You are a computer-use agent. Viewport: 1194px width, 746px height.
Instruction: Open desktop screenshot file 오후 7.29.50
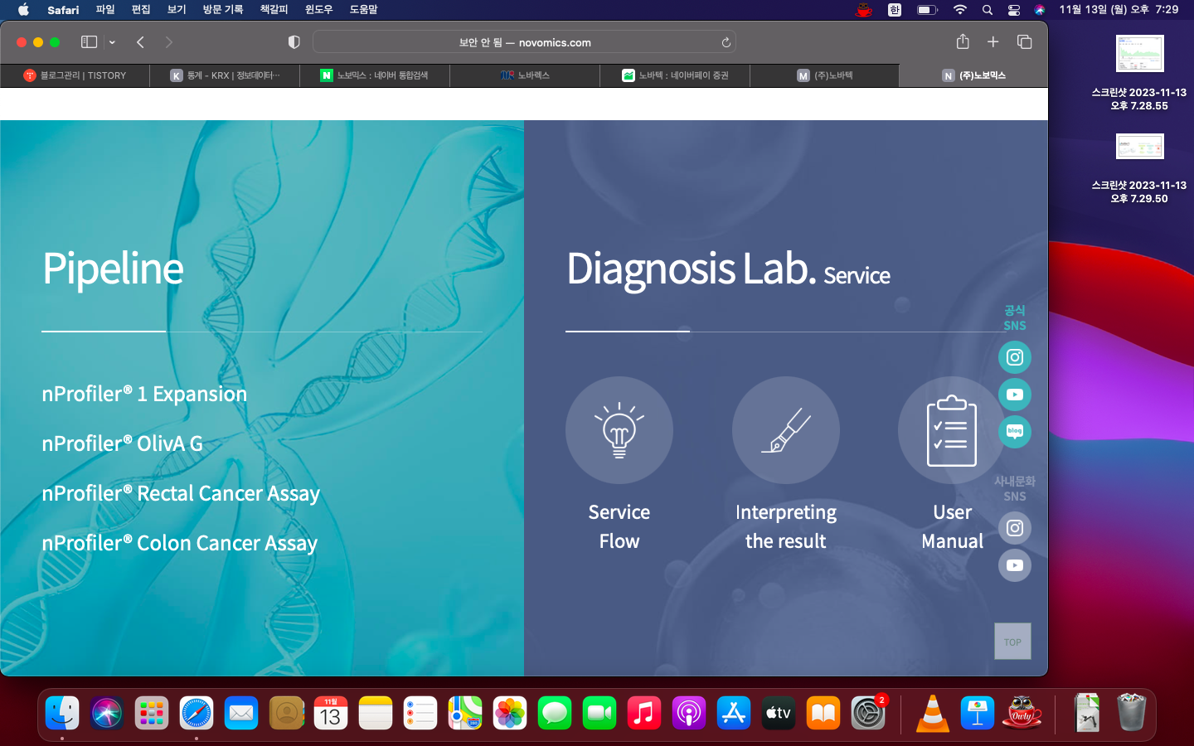[1139, 169]
